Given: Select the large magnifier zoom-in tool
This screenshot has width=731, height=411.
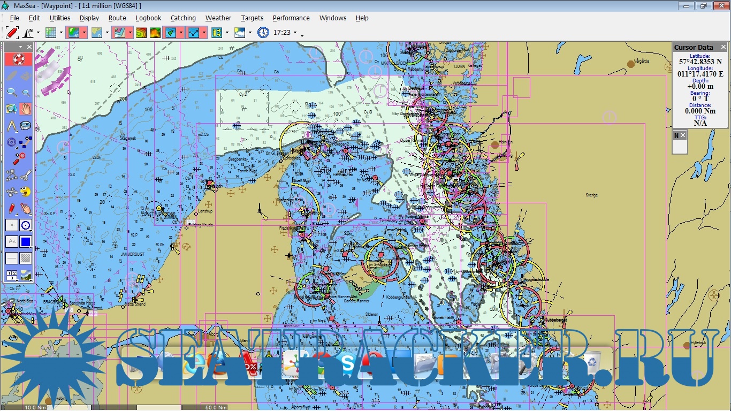Looking at the screenshot, I should point(11,92).
